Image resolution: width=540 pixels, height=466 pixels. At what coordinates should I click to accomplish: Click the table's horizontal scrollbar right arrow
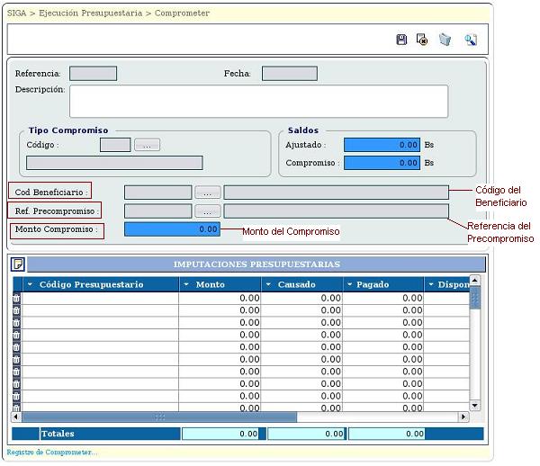(x=463, y=417)
